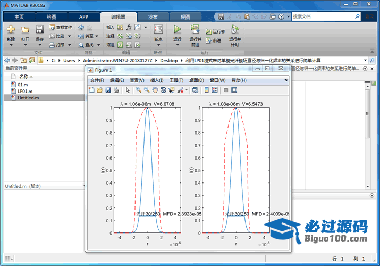
Task: Select Untitled.m in the current folder list
Action: 44,98
